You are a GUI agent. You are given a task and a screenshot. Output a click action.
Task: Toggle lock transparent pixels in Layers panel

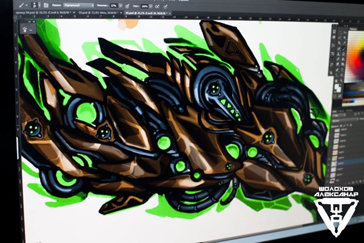tap(341, 125)
